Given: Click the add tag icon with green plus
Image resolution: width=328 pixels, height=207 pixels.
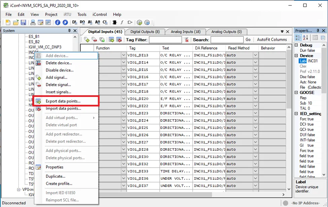Looking at the screenshot, I should coord(86,40).
